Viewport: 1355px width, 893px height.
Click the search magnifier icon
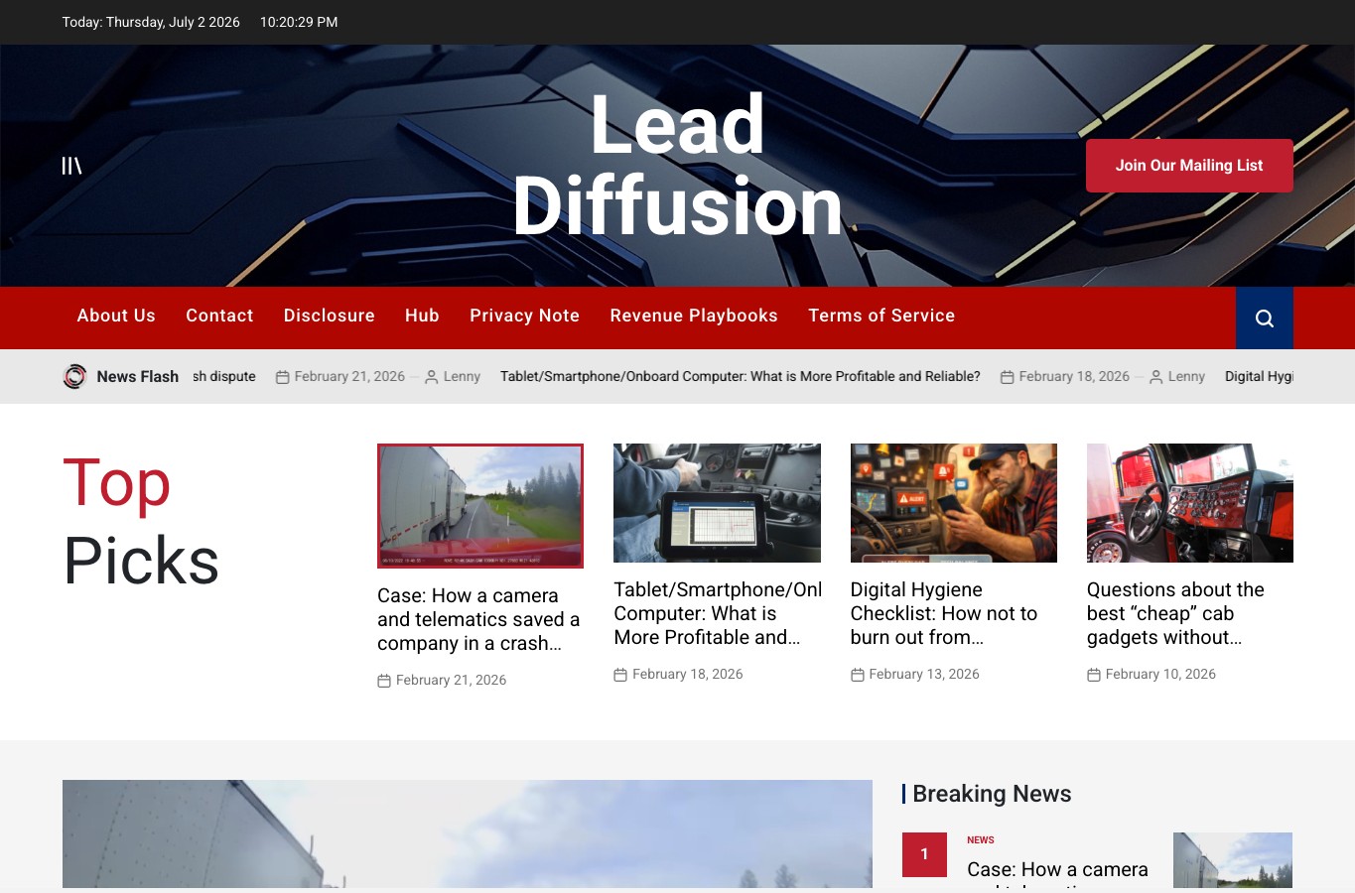pyautogui.click(x=1264, y=318)
